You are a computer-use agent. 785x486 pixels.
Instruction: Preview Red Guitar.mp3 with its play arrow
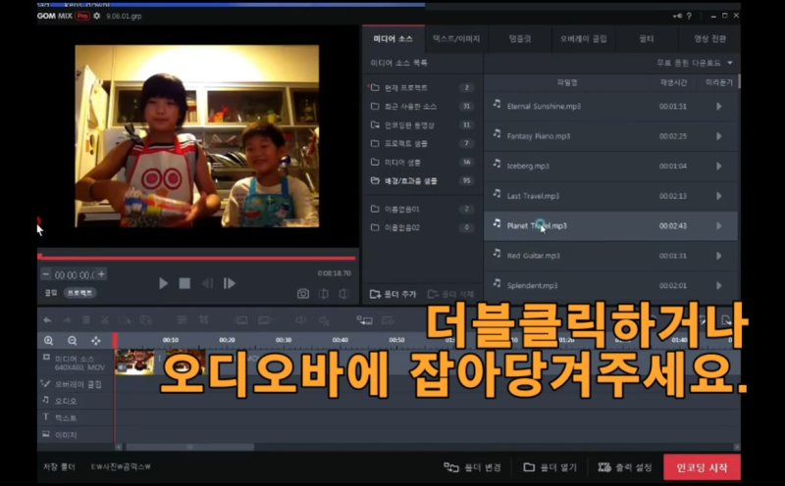tap(719, 256)
